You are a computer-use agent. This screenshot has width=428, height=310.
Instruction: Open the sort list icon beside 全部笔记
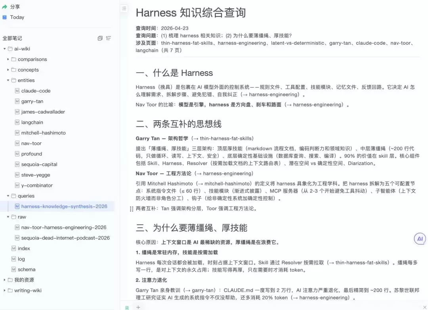click(108, 38)
